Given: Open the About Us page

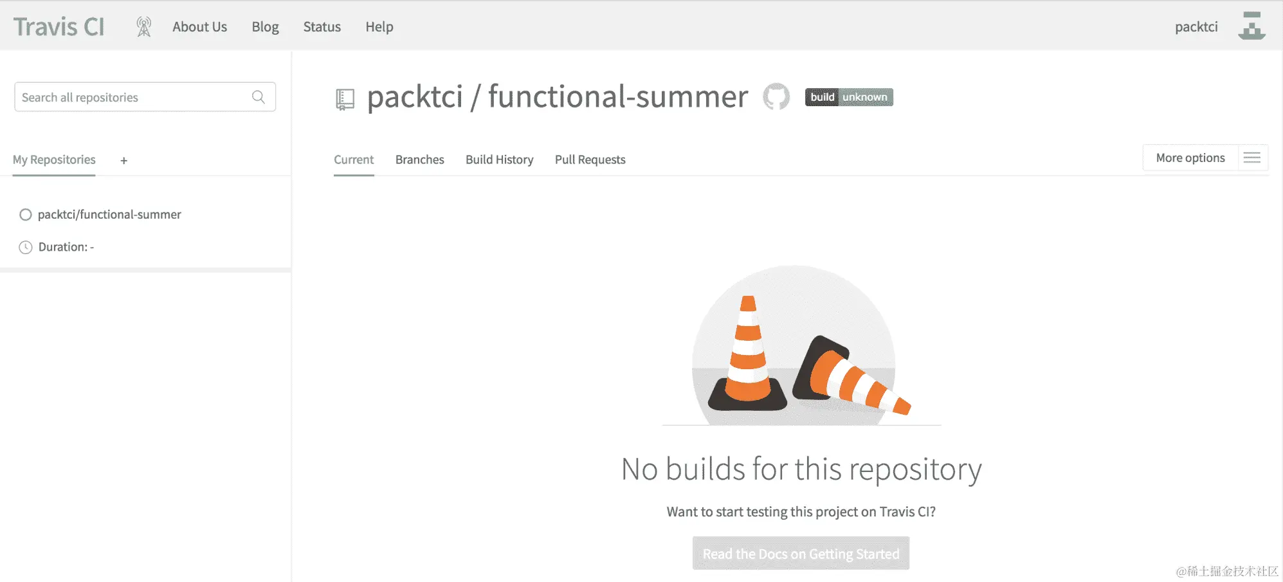Looking at the screenshot, I should click(199, 27).
